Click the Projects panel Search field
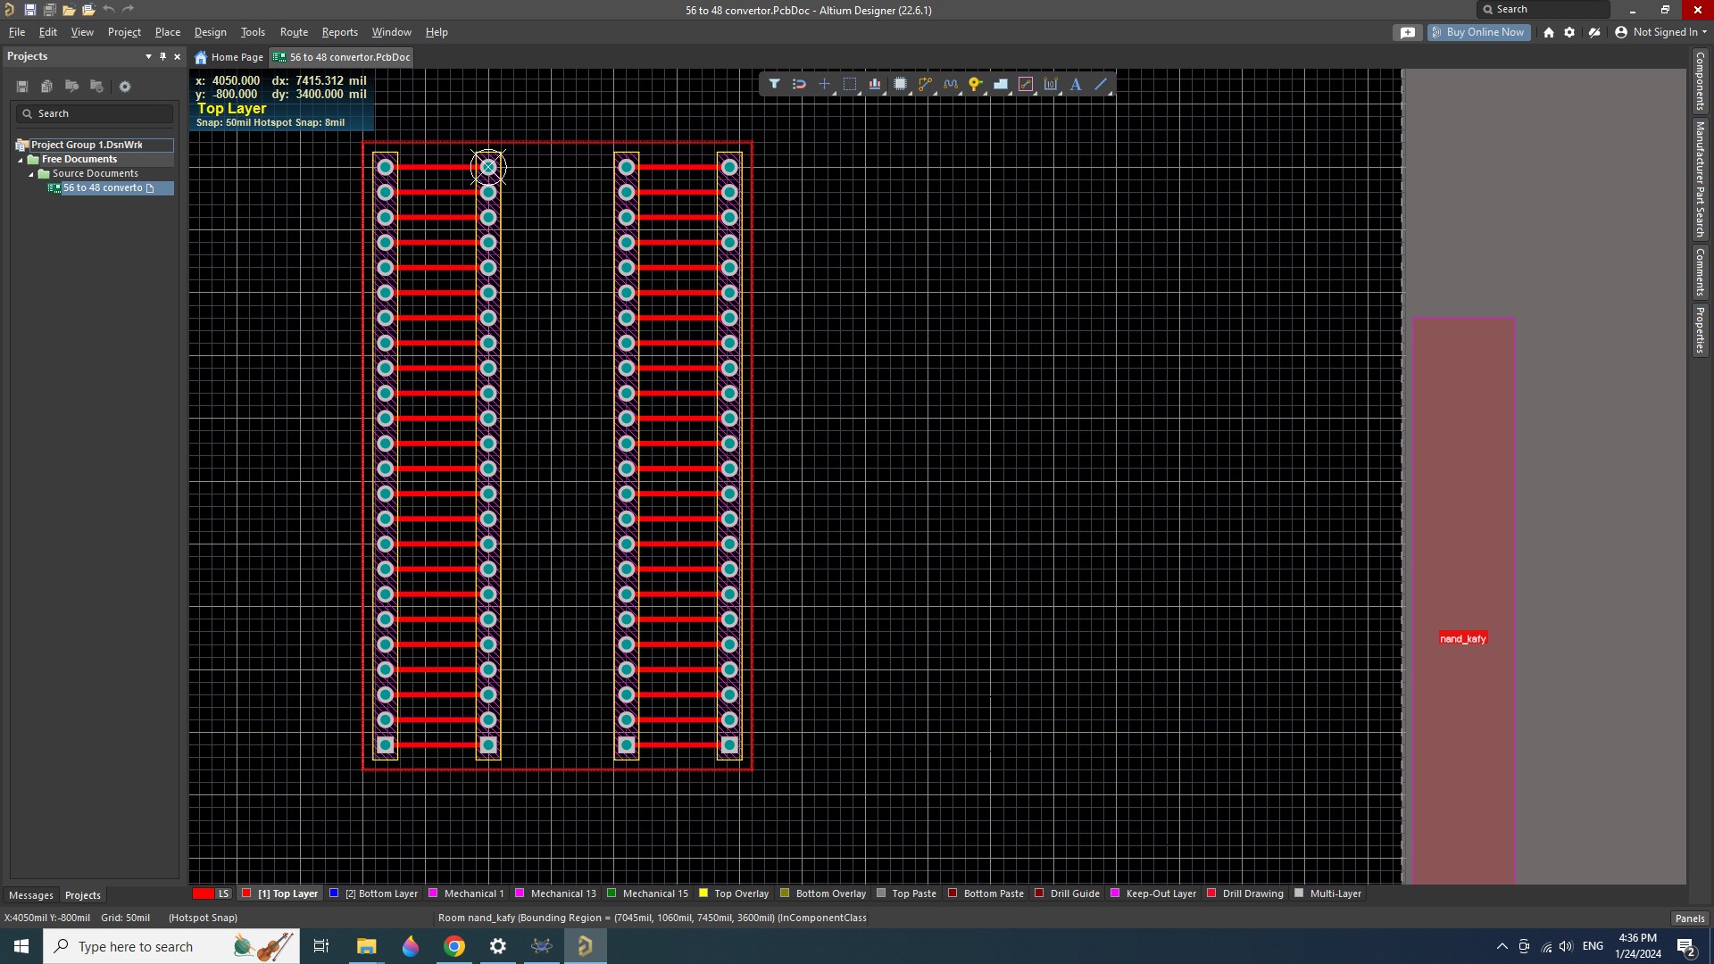The image size is (1714, 964). pyautogui.click(x=94, y=113)
